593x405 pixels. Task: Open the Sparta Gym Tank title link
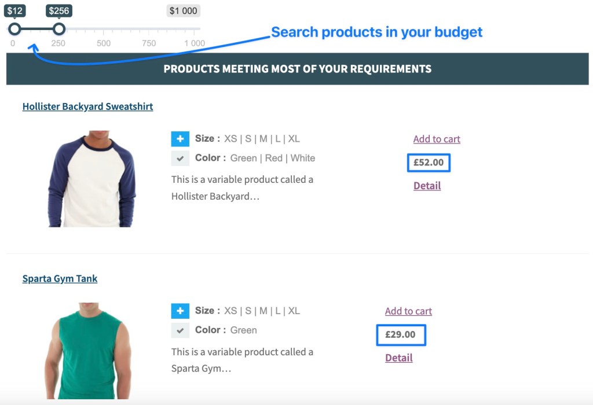(60, 279)
